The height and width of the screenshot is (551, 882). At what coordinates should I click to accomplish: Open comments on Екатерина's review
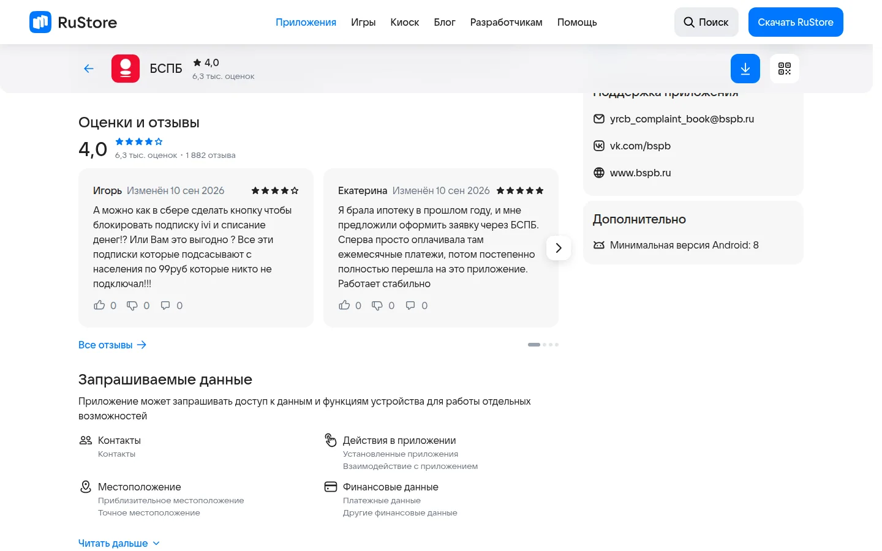point(410,305)
